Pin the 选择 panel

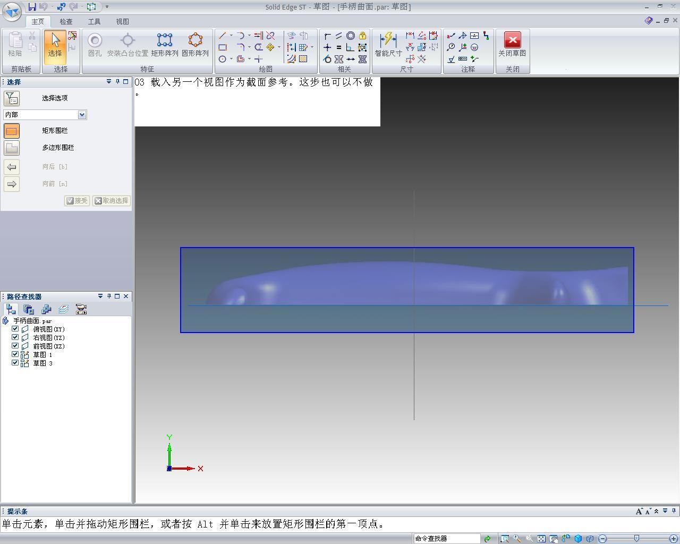[117, 82]
